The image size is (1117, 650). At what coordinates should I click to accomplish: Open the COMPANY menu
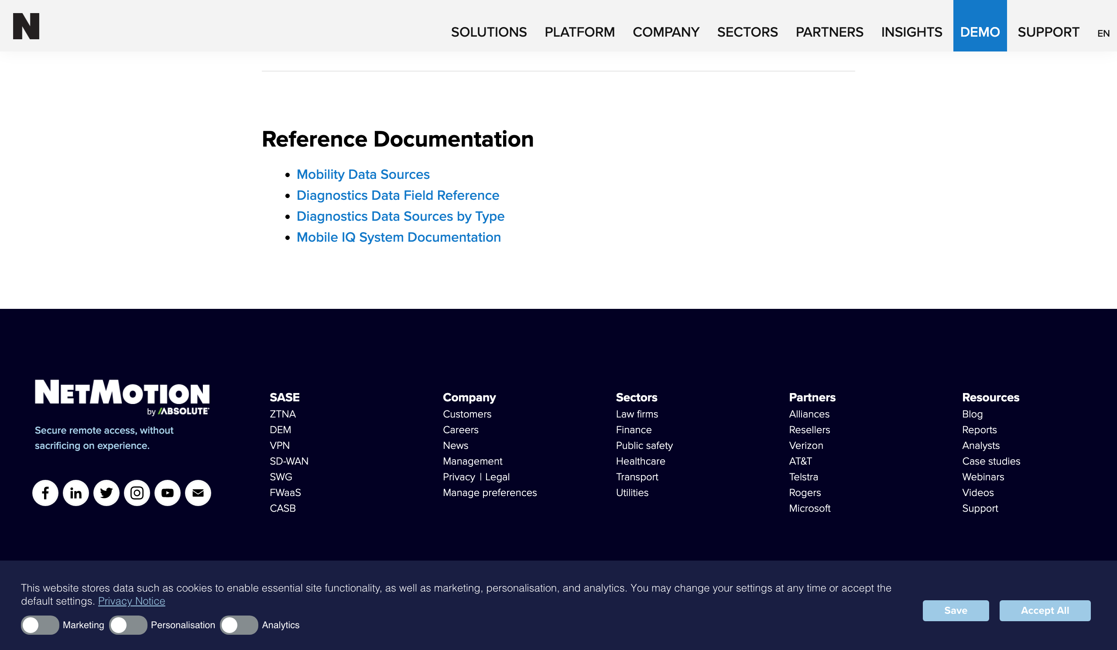666,32
